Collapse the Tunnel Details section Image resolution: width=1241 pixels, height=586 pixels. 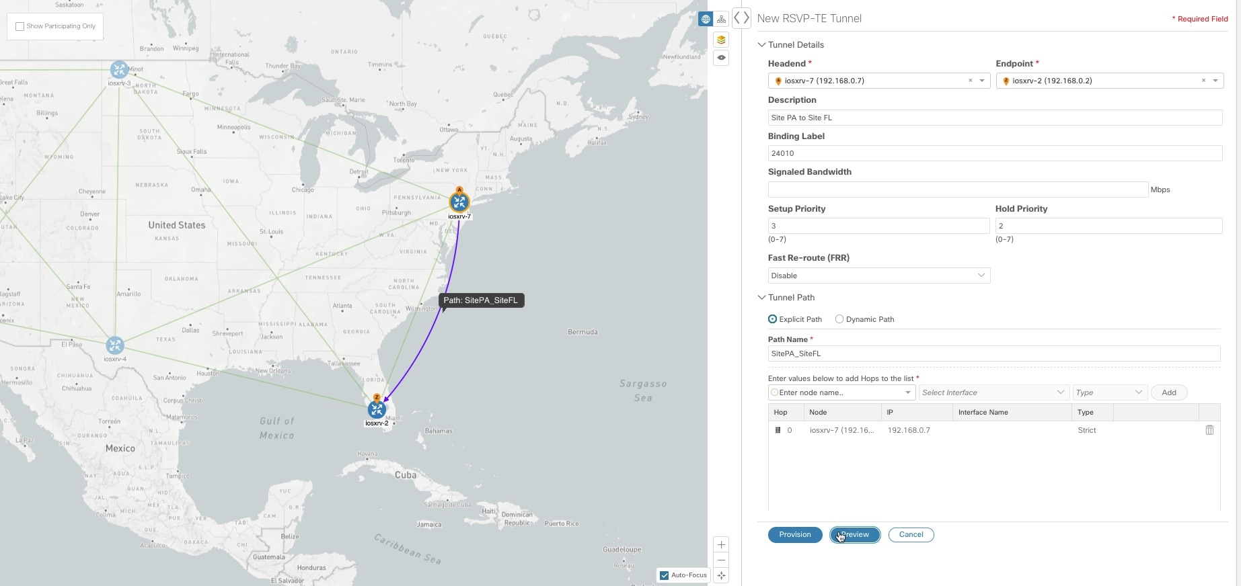click(x=762, y=45)
